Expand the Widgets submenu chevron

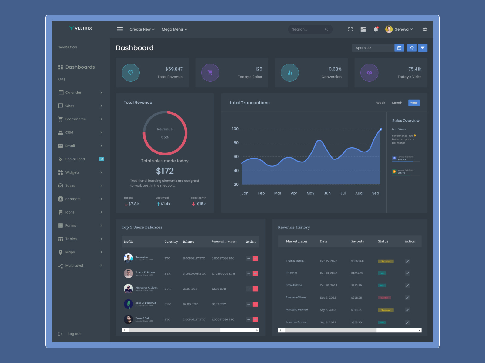[x=101, y=172]
